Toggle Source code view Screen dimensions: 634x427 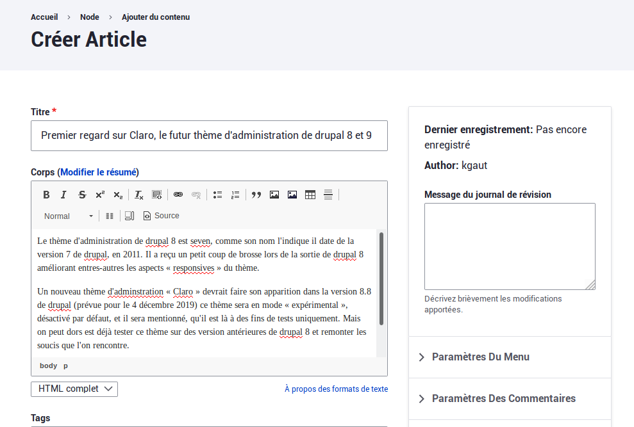coord(161,216)
